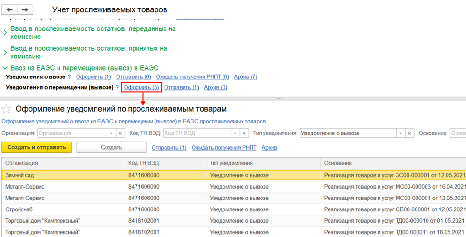
Task: Expand остатков, принятых на комиссию section
Action: (5, 52)
